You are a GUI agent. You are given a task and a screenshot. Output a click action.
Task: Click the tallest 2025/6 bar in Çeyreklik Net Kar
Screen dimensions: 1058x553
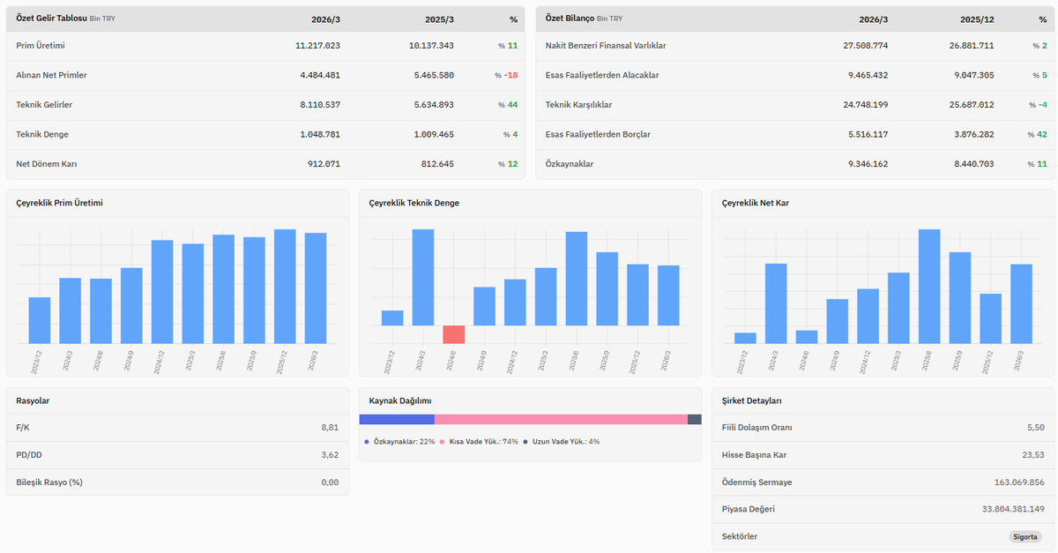pyautogui.click(x=929, y=286)
